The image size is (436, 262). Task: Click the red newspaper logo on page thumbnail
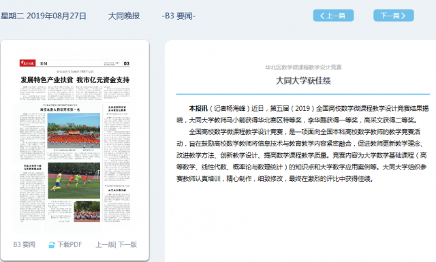click(x=27, y=63)
